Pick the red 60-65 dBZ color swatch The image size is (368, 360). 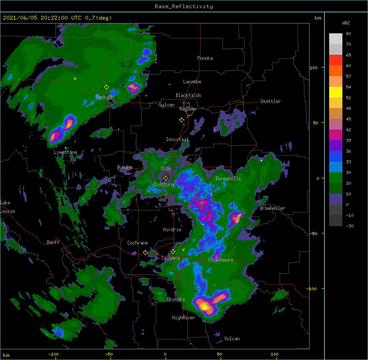tap(336, 60)
